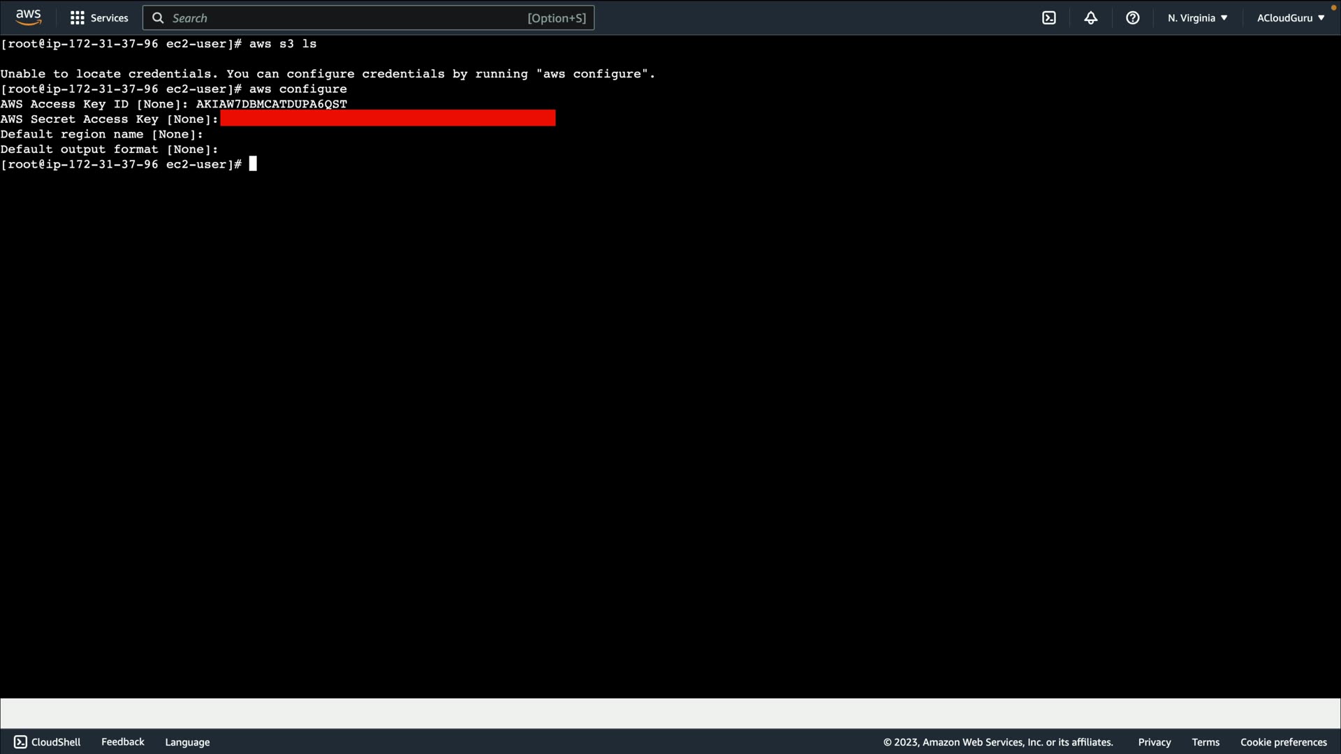Click the Services menu label
Image resolution: width=1341 pixels, height=754 pixels.
(x=110, y=18)
